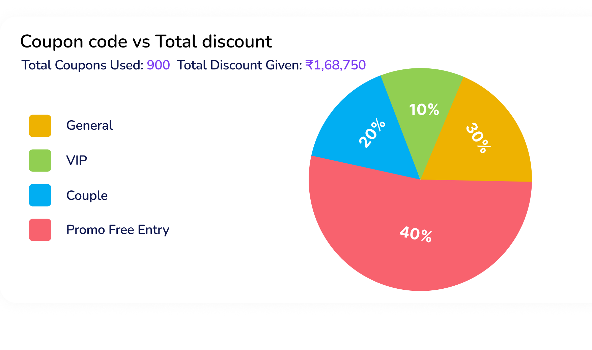
Task: Select the General legend label
Action: (x=89, y=126)
